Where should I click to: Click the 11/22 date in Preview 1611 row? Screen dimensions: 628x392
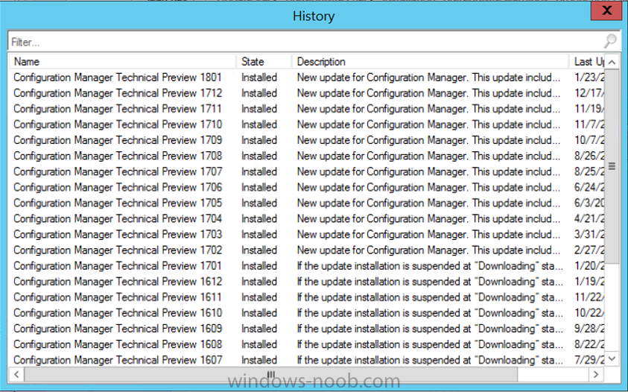coord(589,297)
